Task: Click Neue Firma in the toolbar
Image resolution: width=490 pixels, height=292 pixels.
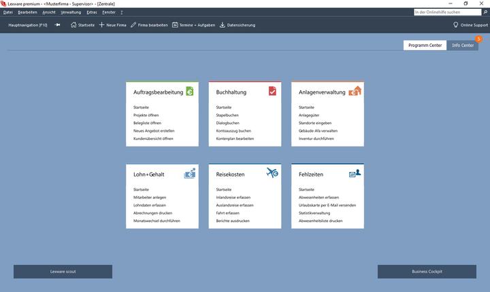Action: coord(112,25)
